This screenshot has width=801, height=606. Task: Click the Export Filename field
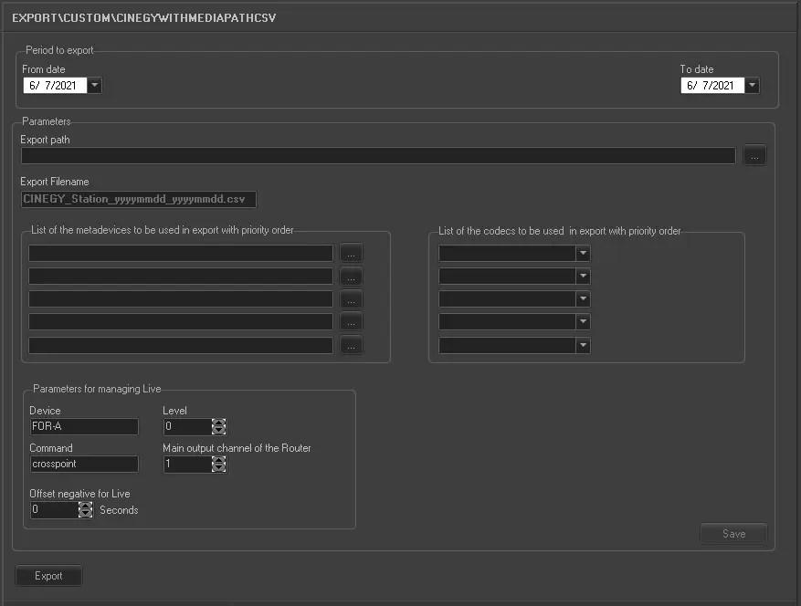click(x=139, y=199)
